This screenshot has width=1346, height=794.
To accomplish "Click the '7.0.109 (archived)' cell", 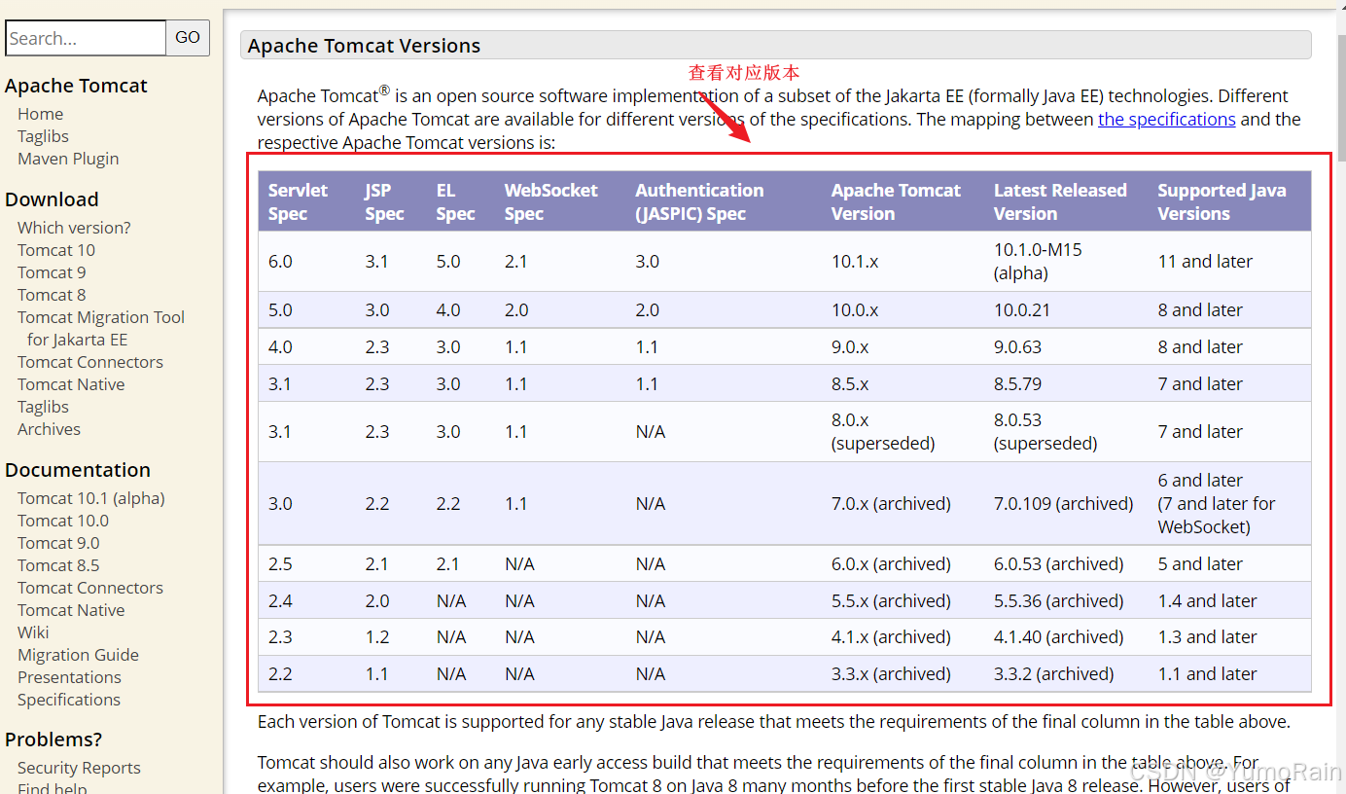I will pos(1063,503).
